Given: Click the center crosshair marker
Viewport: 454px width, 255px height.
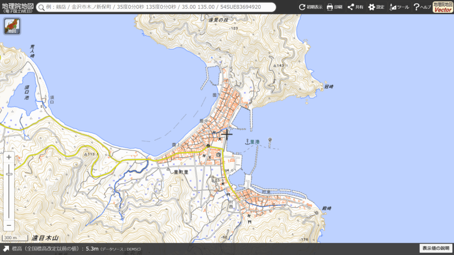Looking at the screenshot, I should pos(227,134).
